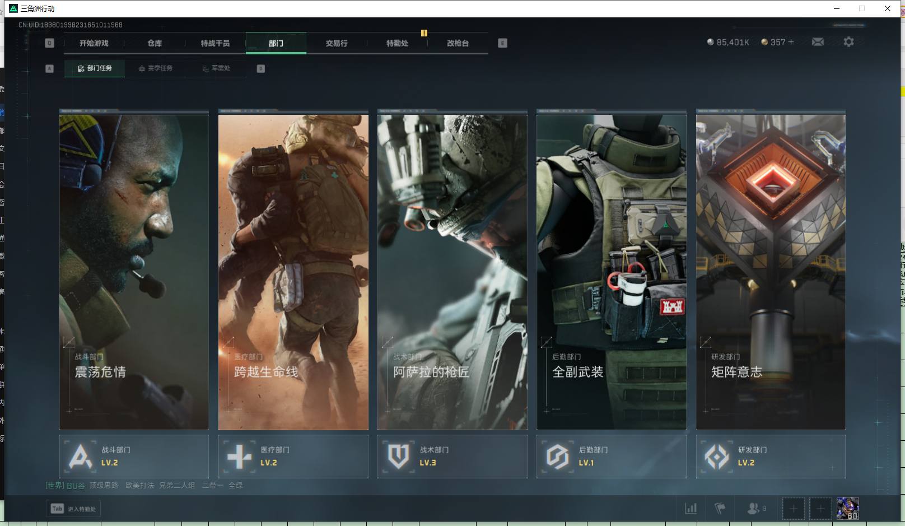Viewport: 905px width, 526px height.
Task: Switch to the 交易行 tab
Action: pos(337,43)
